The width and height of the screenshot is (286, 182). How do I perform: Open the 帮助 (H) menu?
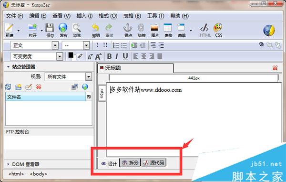tap(180, 16)
